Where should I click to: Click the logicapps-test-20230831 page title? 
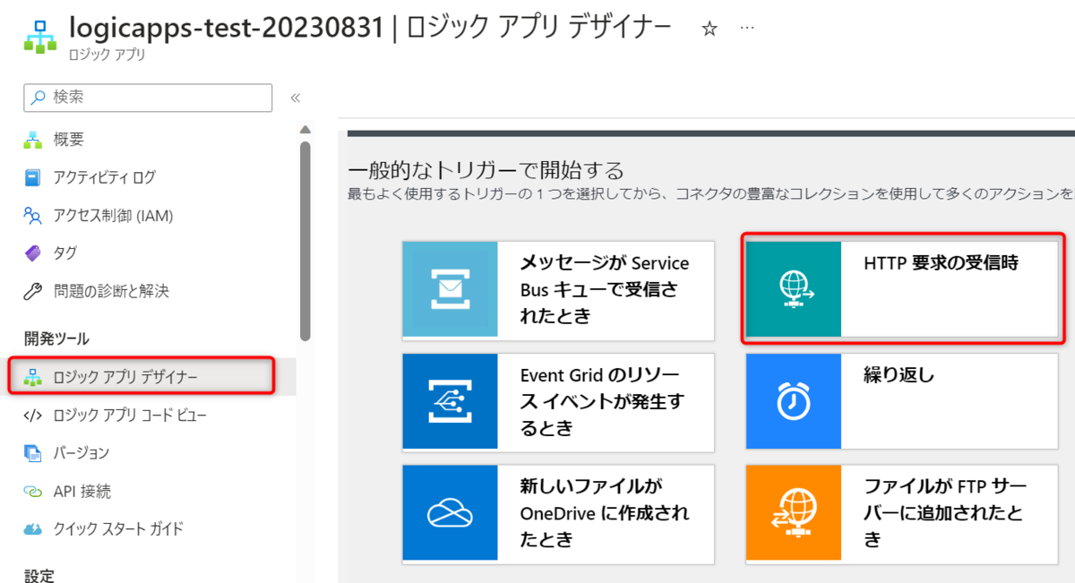point(227,27)
